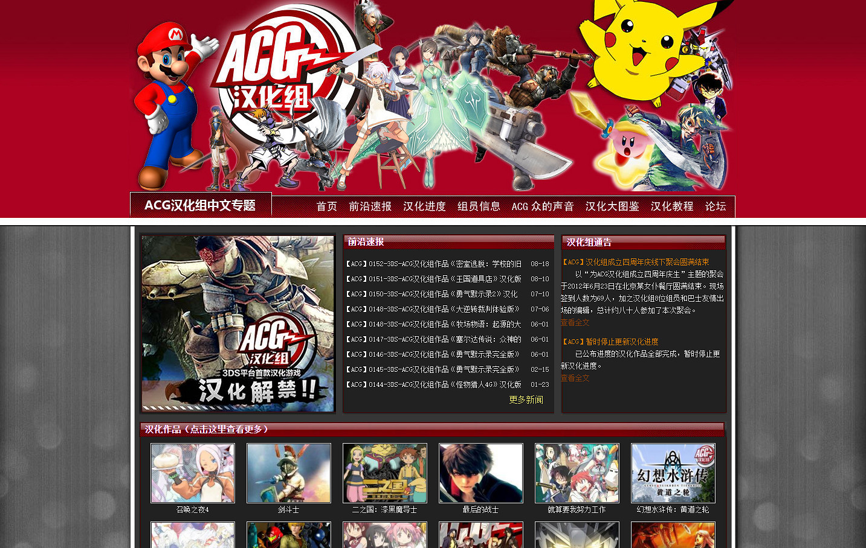Open ACG众的声音 navigation item
The image size is (866, 548).
tap(542, 206)
